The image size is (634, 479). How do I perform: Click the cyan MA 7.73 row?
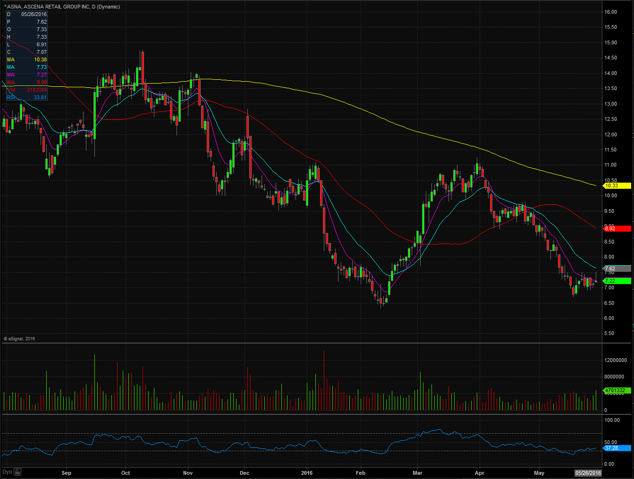tap(27, 67)
